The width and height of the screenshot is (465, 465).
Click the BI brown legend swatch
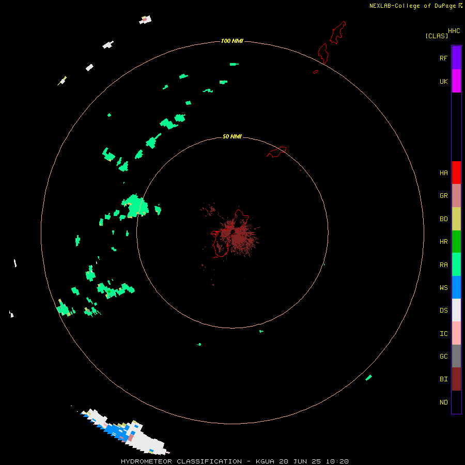(456, 379)
